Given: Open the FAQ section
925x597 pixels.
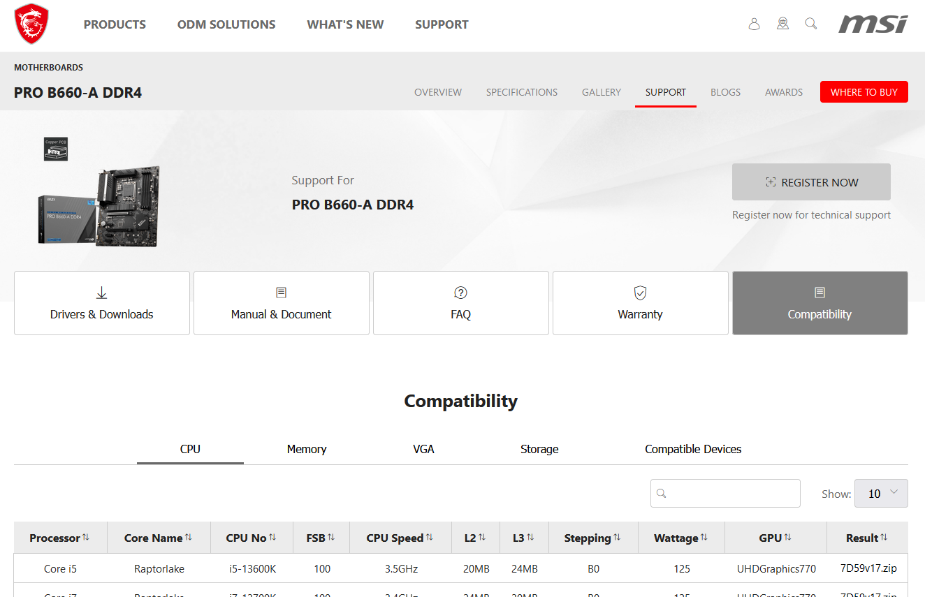Looking at the screenshot, I should click(461, 303).
